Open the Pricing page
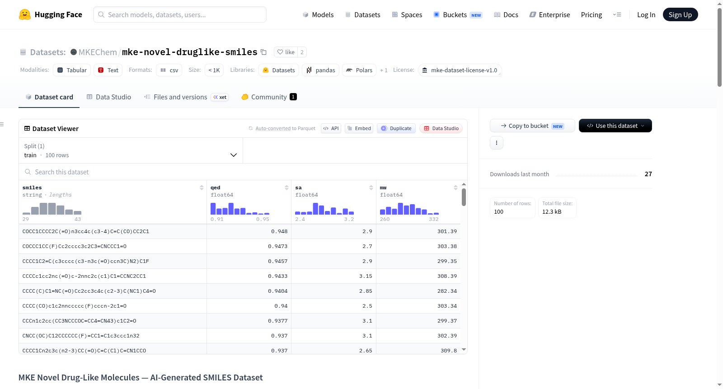The width and height of the screenshot is (723, 389). [x=592, y=15]
